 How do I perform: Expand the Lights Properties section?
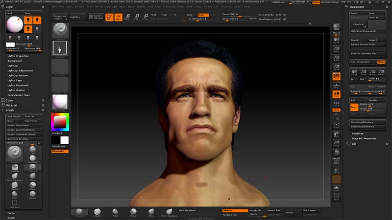coord(18,56)
